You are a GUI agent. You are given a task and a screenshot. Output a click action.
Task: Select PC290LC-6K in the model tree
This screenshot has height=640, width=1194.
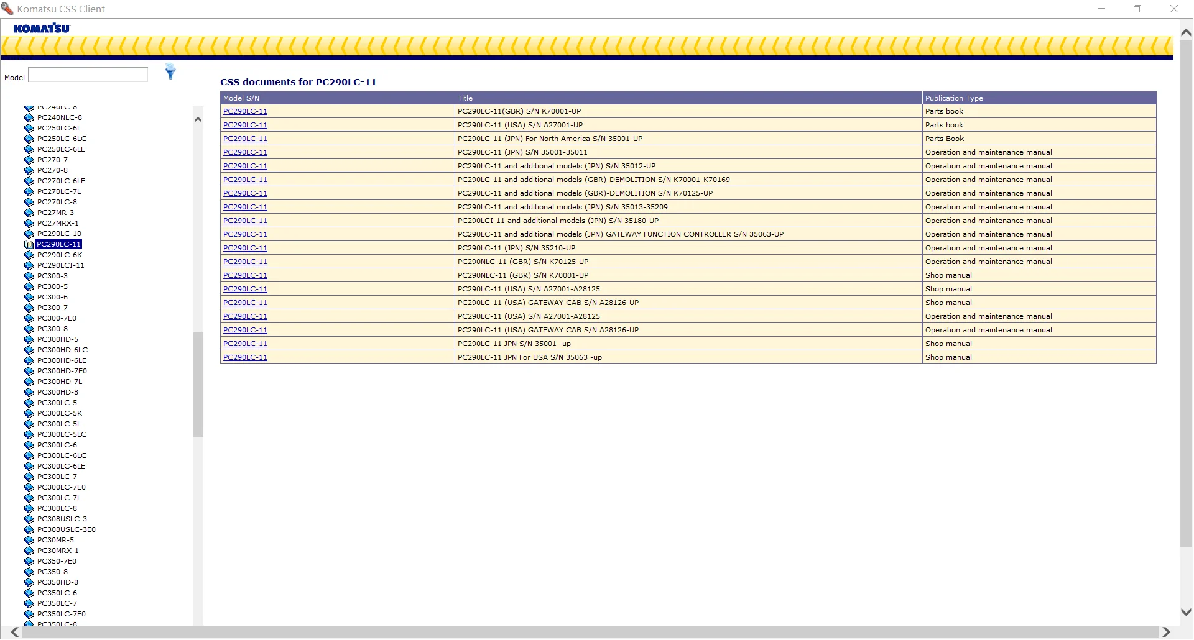pos(60,255)
